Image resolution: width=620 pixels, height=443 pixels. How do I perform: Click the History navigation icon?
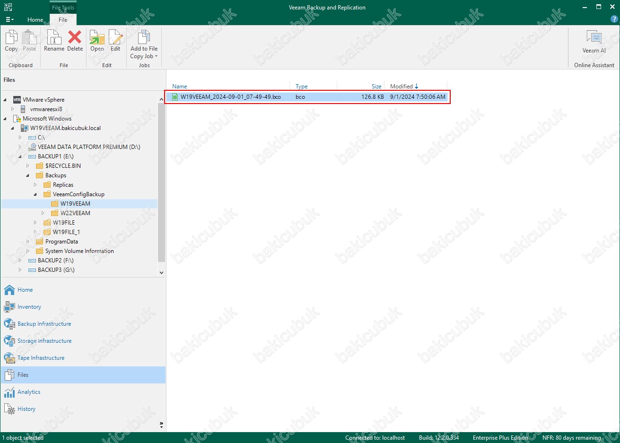[x=9, y=409]
